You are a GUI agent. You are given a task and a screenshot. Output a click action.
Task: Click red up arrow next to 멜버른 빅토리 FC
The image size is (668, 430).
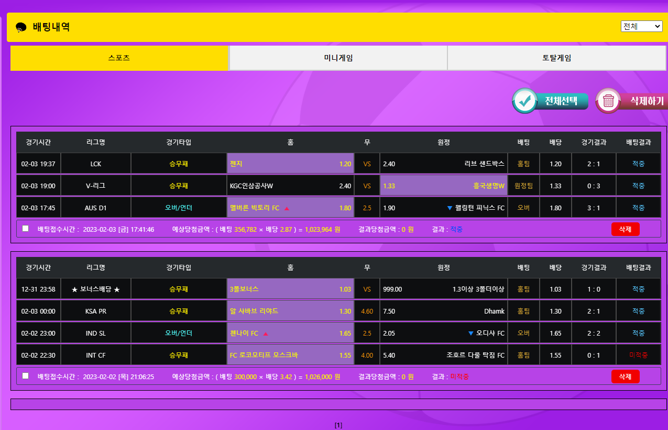[x=287, y=208]
